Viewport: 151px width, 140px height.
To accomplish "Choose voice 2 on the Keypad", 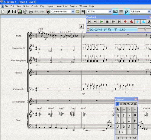I will pos(122,138).
